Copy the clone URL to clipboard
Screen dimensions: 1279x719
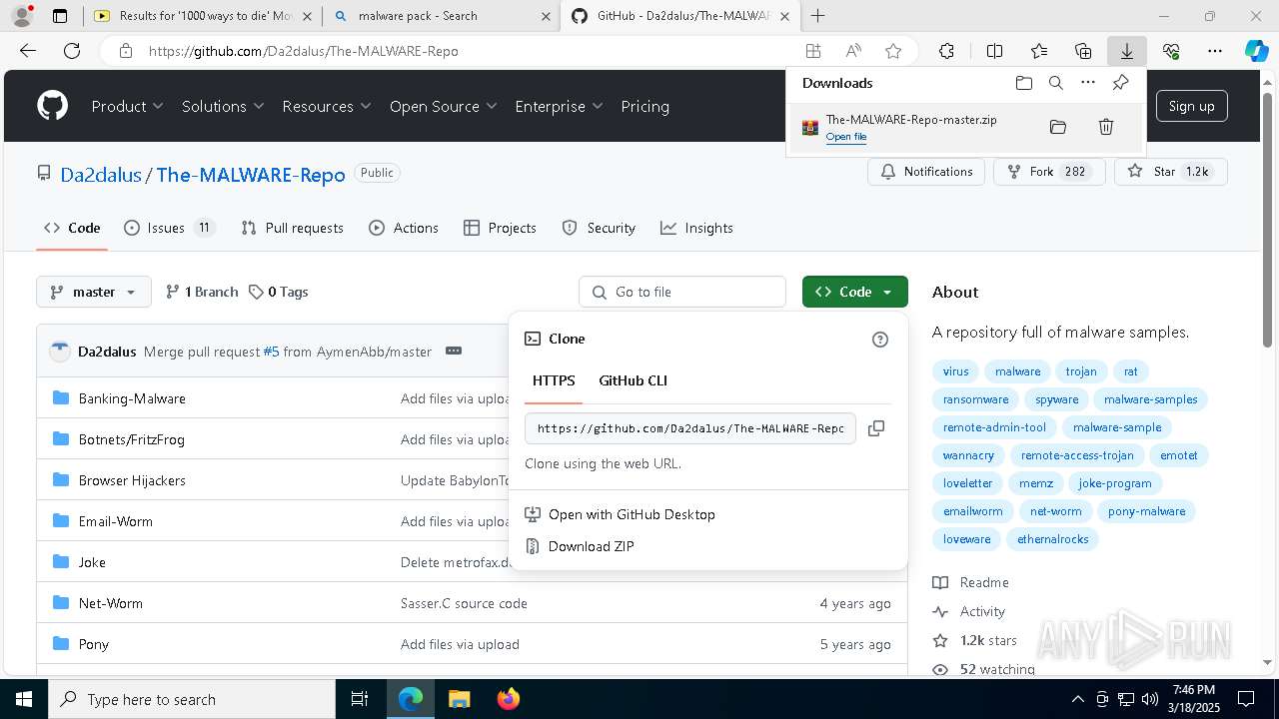coord(876,428)
